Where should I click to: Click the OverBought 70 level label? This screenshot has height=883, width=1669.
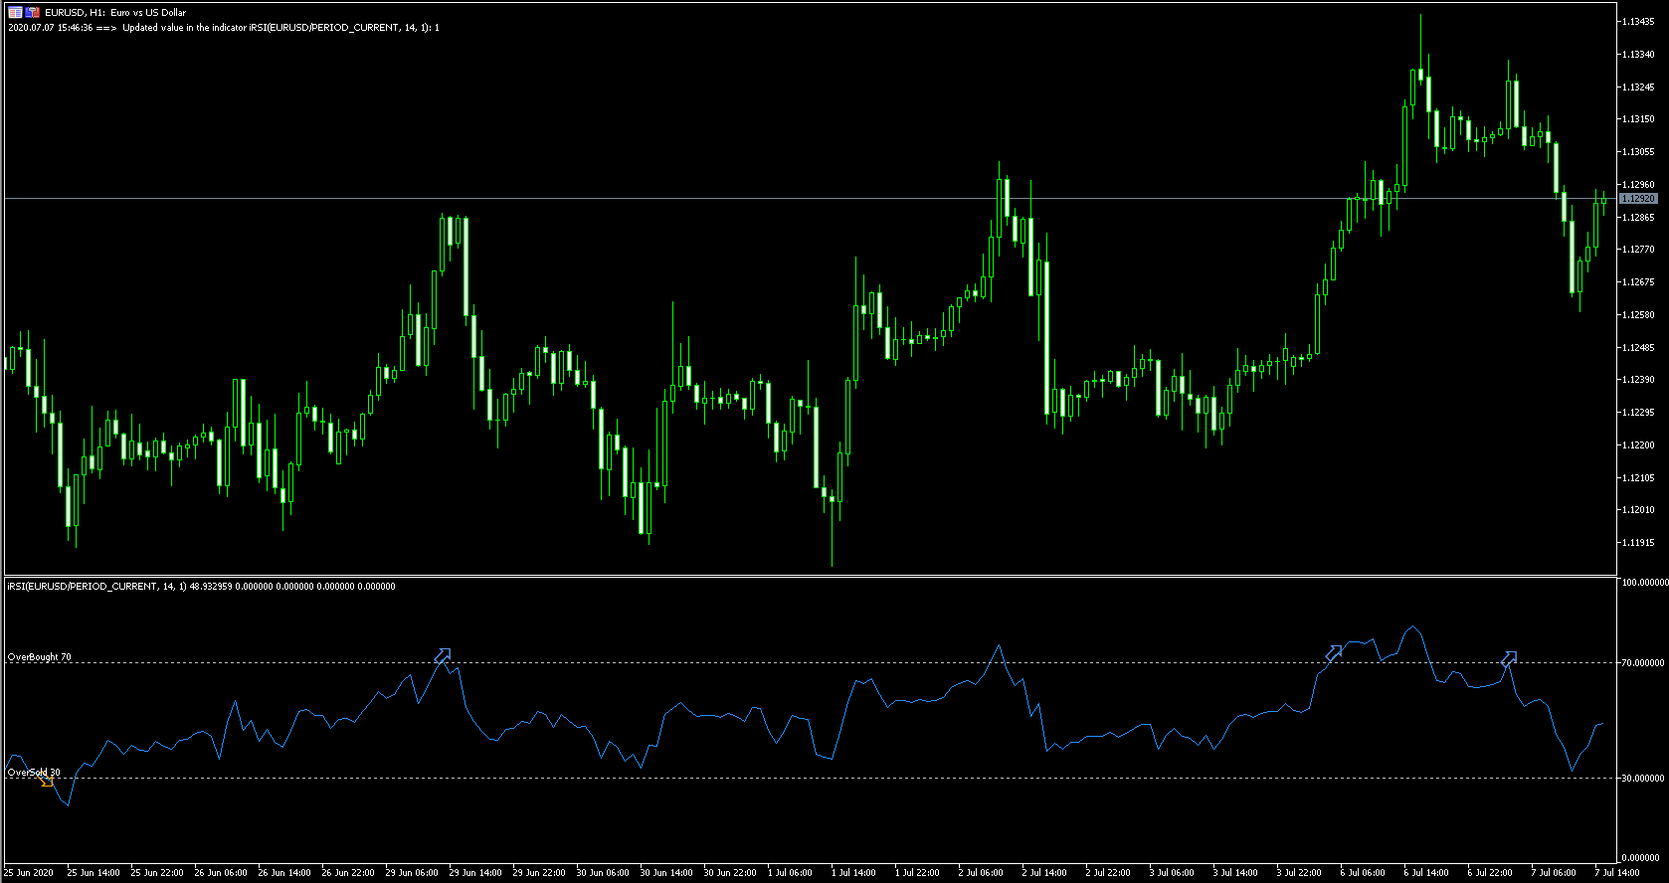[40, 657]
